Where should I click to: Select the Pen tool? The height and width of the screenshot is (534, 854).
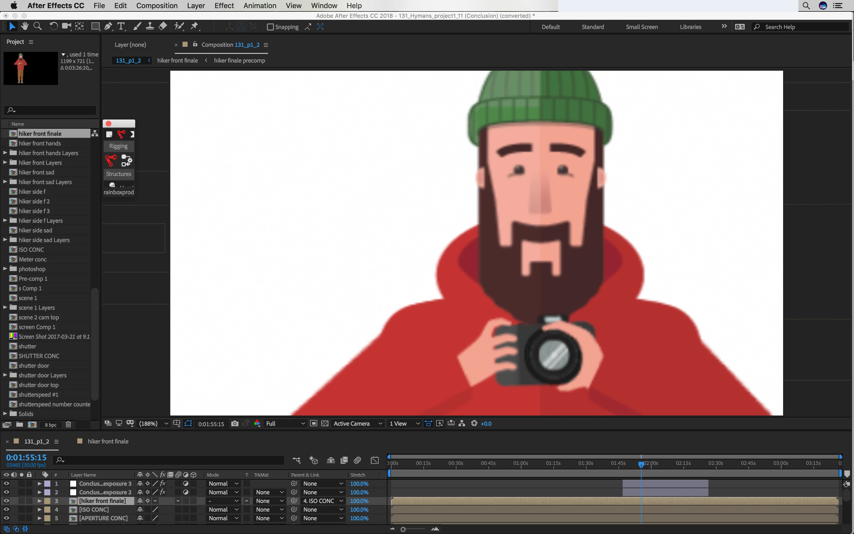[108, 26]
